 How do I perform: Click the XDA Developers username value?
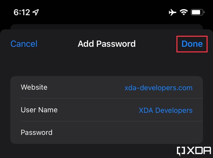tap(166, 110)
